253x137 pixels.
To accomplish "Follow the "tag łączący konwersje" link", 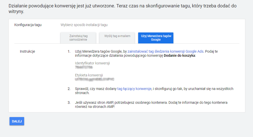I will (134, 89).
